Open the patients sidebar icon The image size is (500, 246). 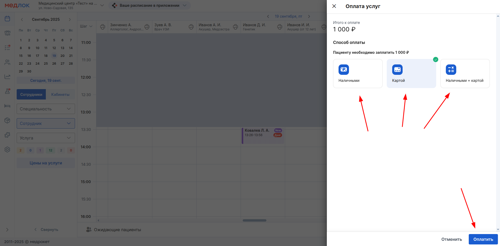(x=7, y=62)
